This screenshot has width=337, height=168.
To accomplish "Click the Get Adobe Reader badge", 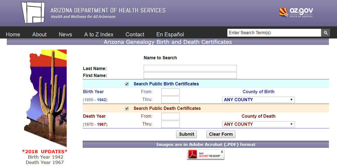I will 206,155.
